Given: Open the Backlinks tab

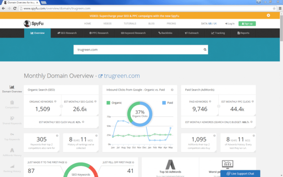Looking at the screenshot, I should 165,33.
